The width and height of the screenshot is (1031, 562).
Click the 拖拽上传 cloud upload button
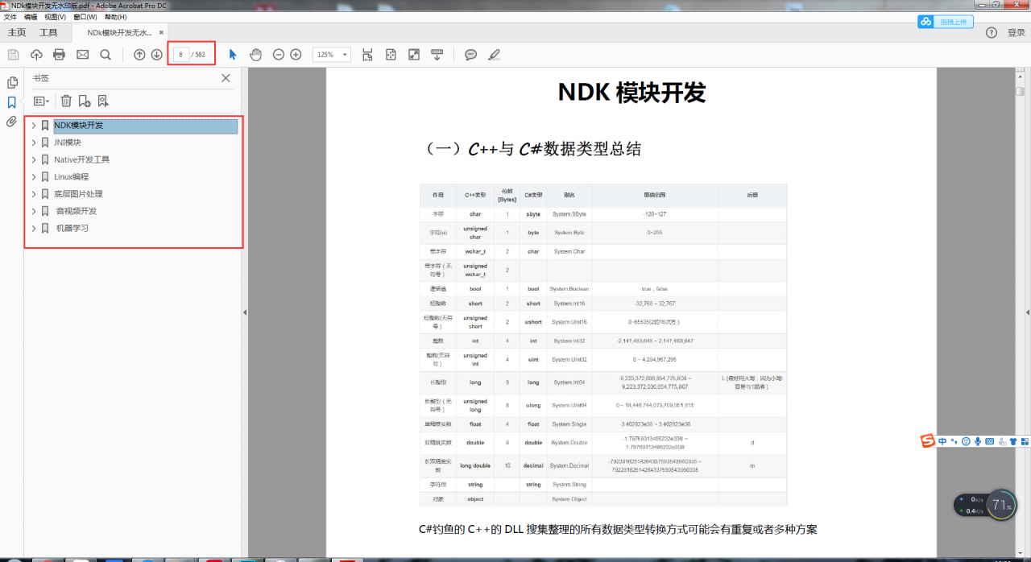click(x=946, y=22)
